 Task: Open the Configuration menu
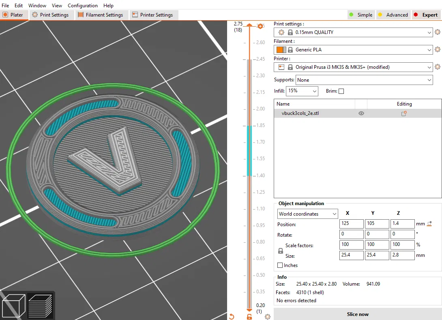pos(83,5)
